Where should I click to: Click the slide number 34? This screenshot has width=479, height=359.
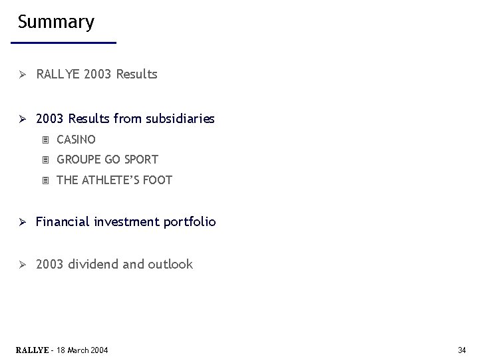pos(462,350)
